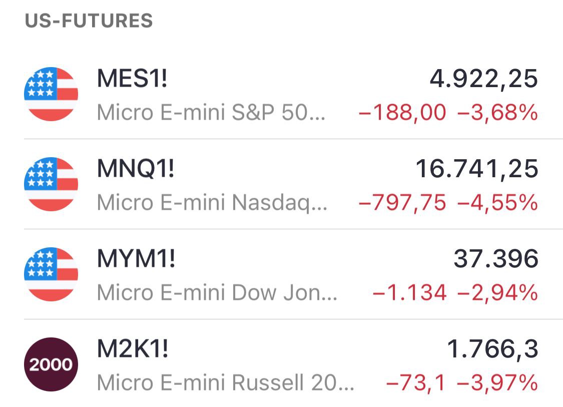Image resolution: width=563 pixels, height=407 pixels.
Task: Open the MNQ1! ticker symbol
Action: [136, 169]
